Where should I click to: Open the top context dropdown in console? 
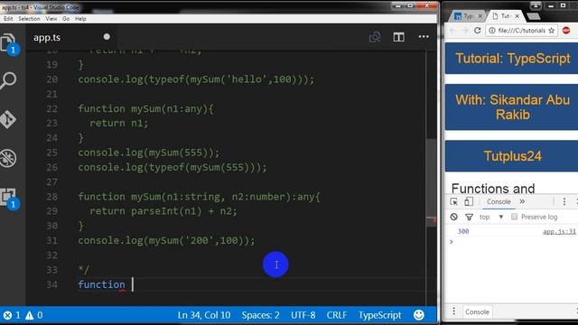491,217
